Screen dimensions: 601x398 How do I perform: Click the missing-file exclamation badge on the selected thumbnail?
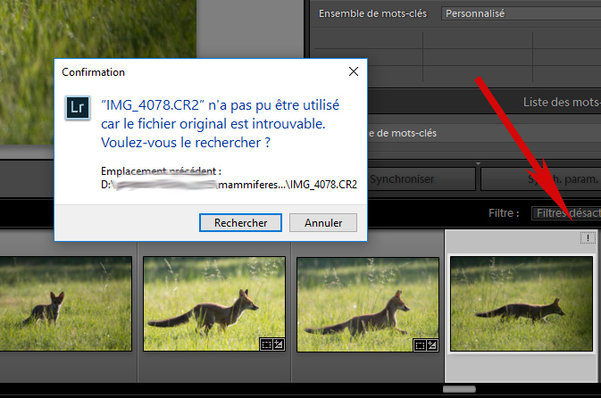(x=588, y=238)
